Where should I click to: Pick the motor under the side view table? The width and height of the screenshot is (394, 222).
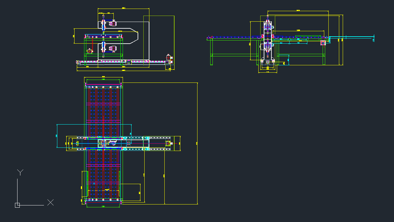pos(323,42)
